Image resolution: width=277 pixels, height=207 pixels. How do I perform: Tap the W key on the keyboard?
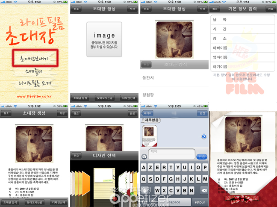pyautogui.click(x=157, y=191)
